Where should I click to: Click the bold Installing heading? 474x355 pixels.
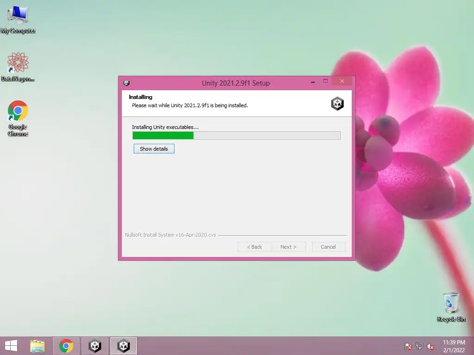pos(141,97)
